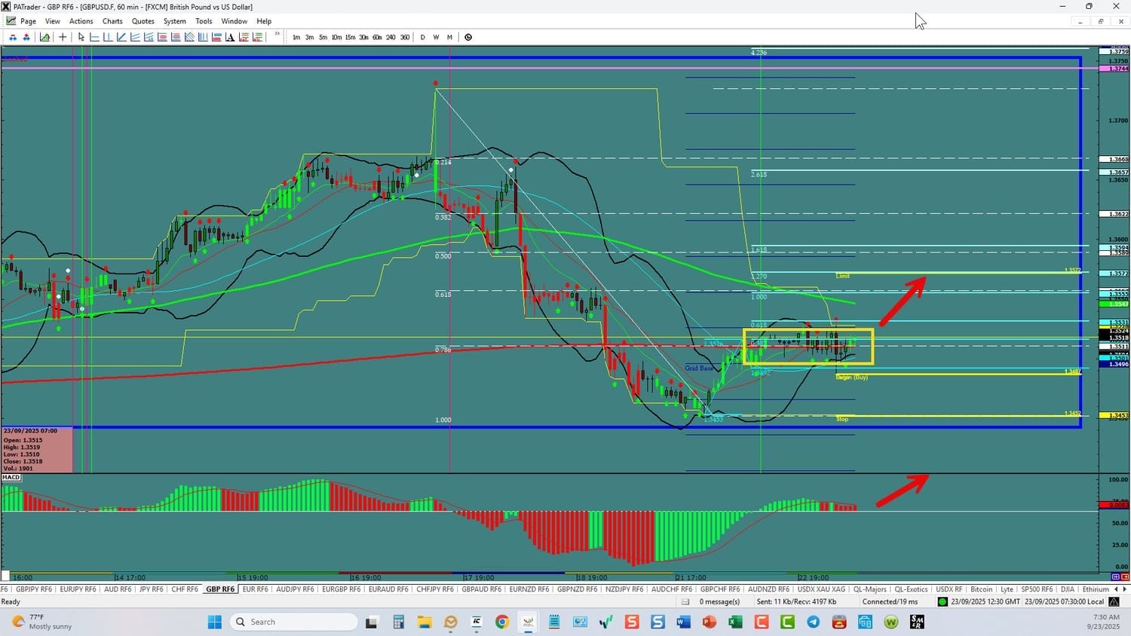Select the crosshair cursor tool

click(x=63, y=37)
